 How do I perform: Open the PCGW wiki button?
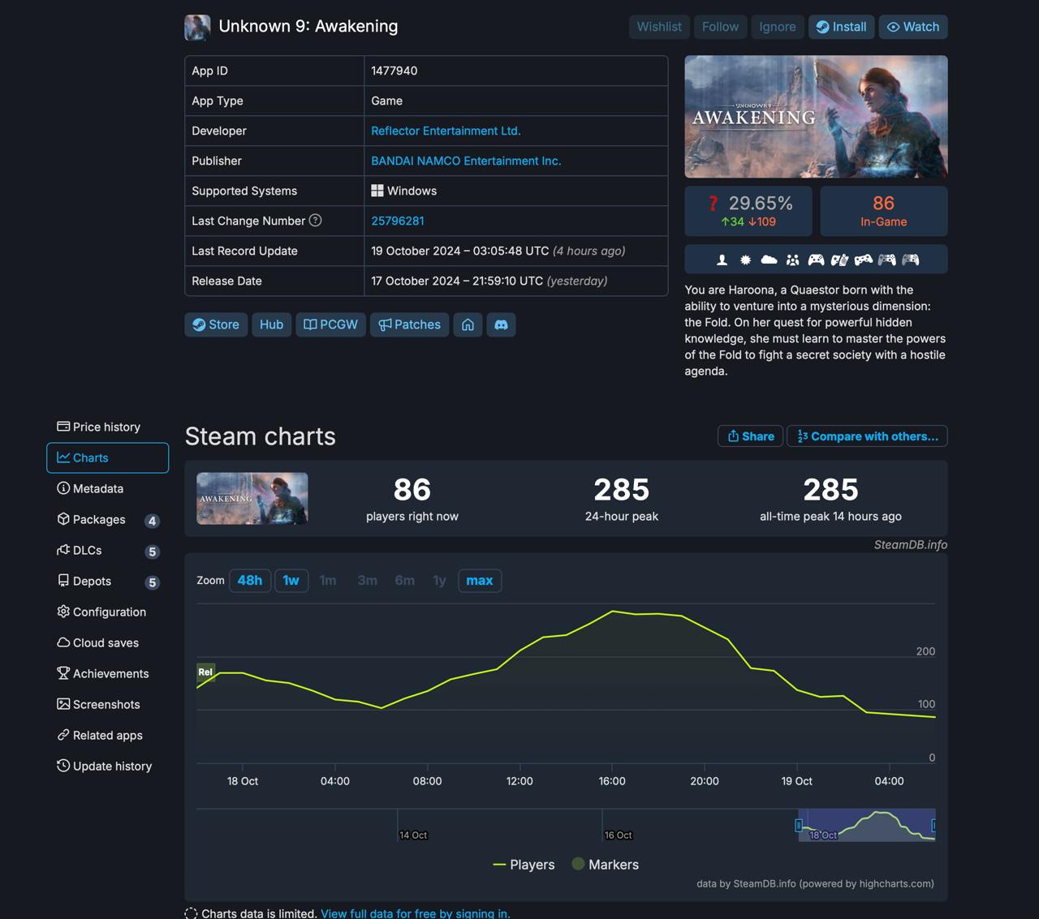click(331, 324)
